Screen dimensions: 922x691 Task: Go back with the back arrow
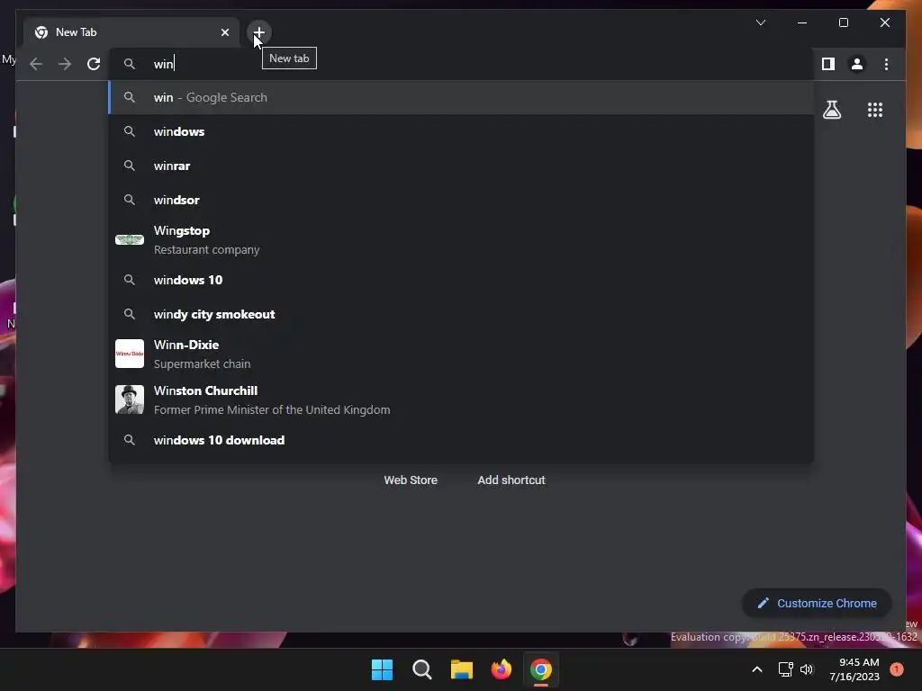coord(36,64)
